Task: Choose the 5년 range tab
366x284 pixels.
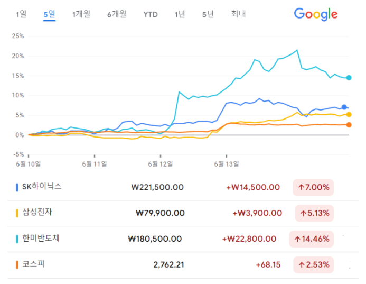Action: point(208,14)
